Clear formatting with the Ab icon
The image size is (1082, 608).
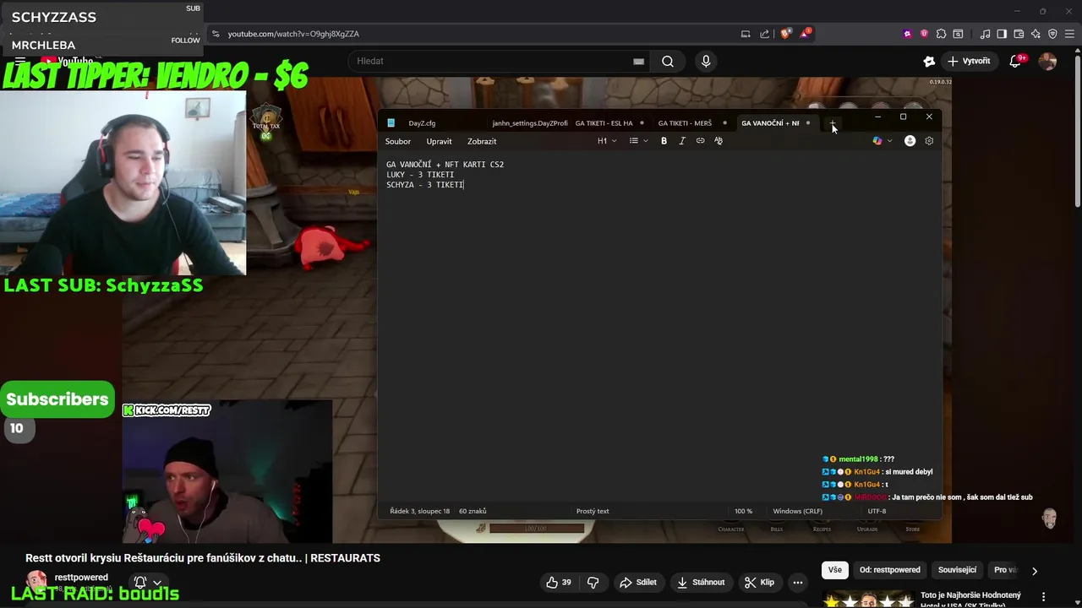tap(719, 141)
